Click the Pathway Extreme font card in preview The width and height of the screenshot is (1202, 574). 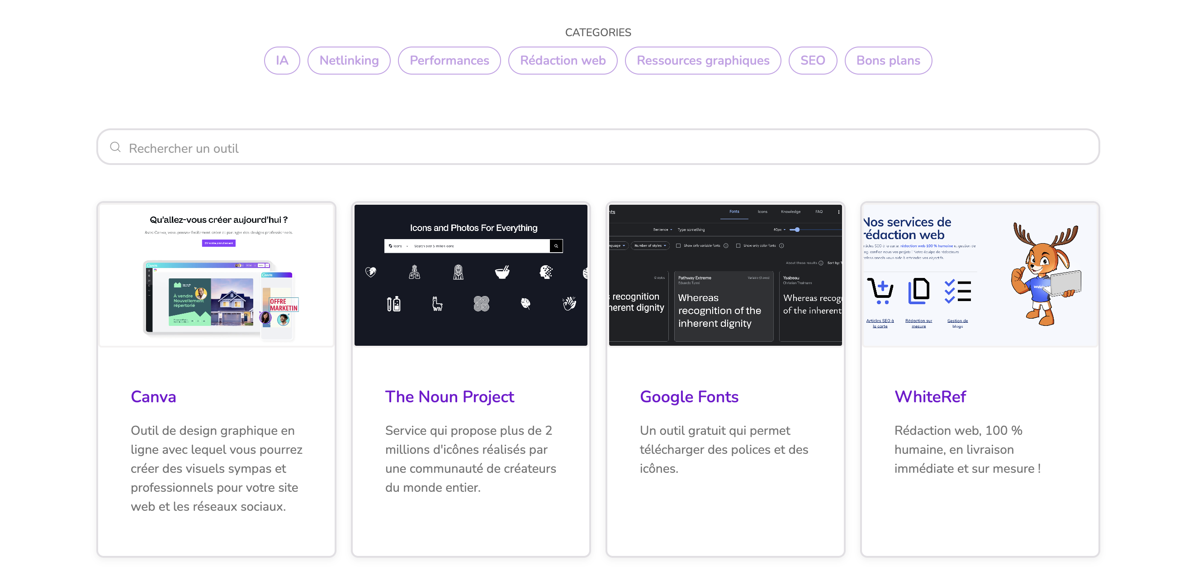coord(724,306)
